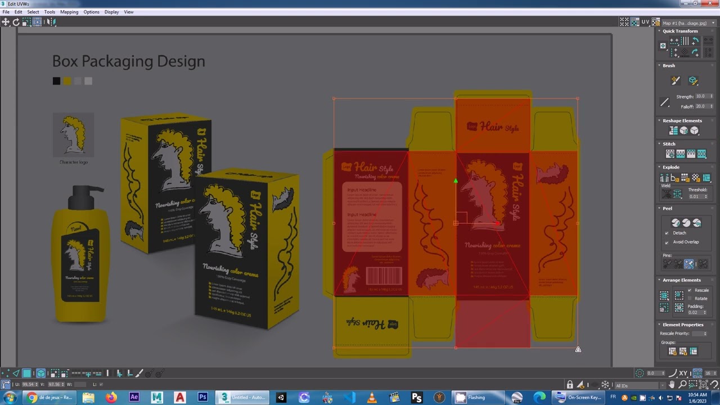Click the Weld Selected Subobject icon

[677, 194]
